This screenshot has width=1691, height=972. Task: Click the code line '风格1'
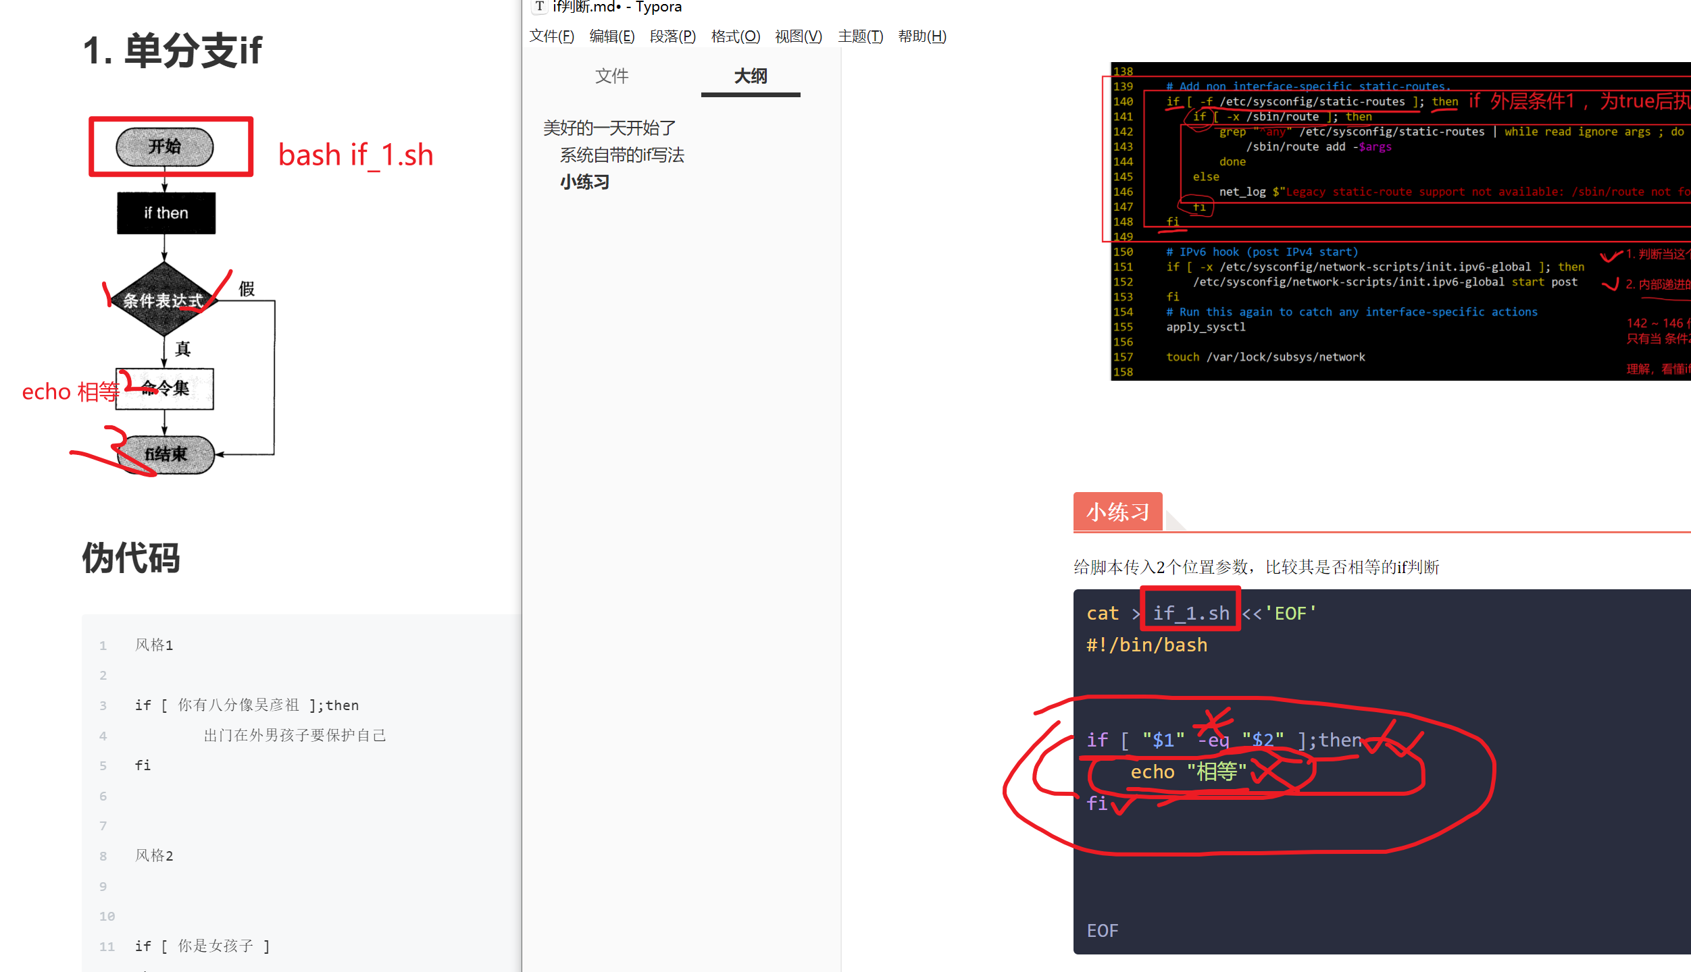(154, 645)
